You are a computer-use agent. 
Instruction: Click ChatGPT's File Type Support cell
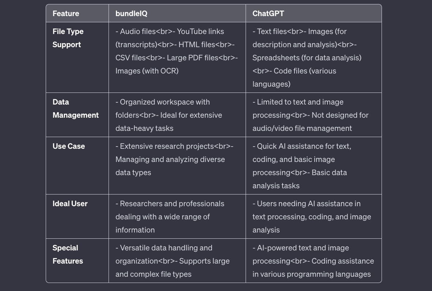click(x=313, y=58)
